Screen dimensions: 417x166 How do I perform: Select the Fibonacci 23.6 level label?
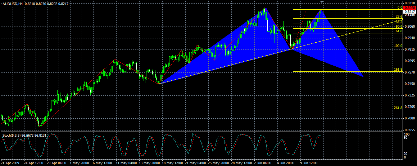coord(399,16)
